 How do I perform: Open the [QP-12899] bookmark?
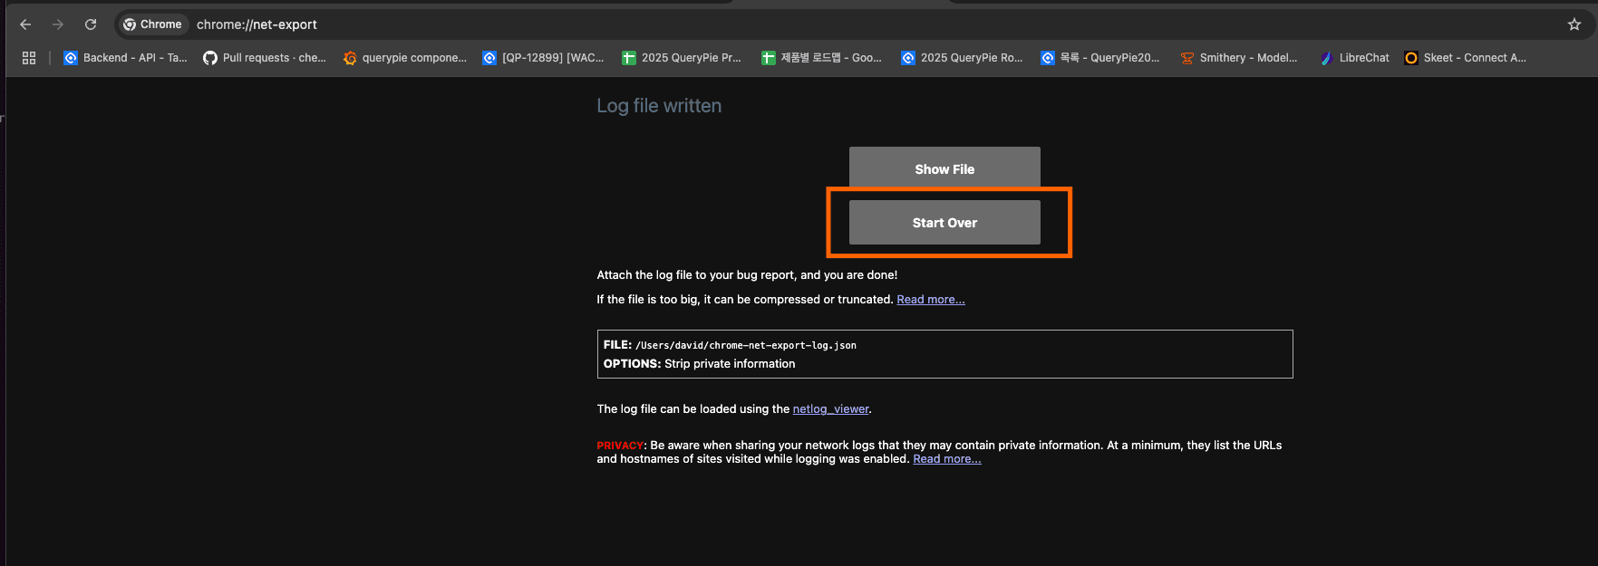click(543, 58)
